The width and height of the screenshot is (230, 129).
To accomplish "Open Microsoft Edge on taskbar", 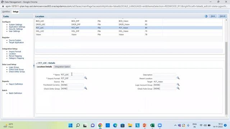I will [115, 125].
